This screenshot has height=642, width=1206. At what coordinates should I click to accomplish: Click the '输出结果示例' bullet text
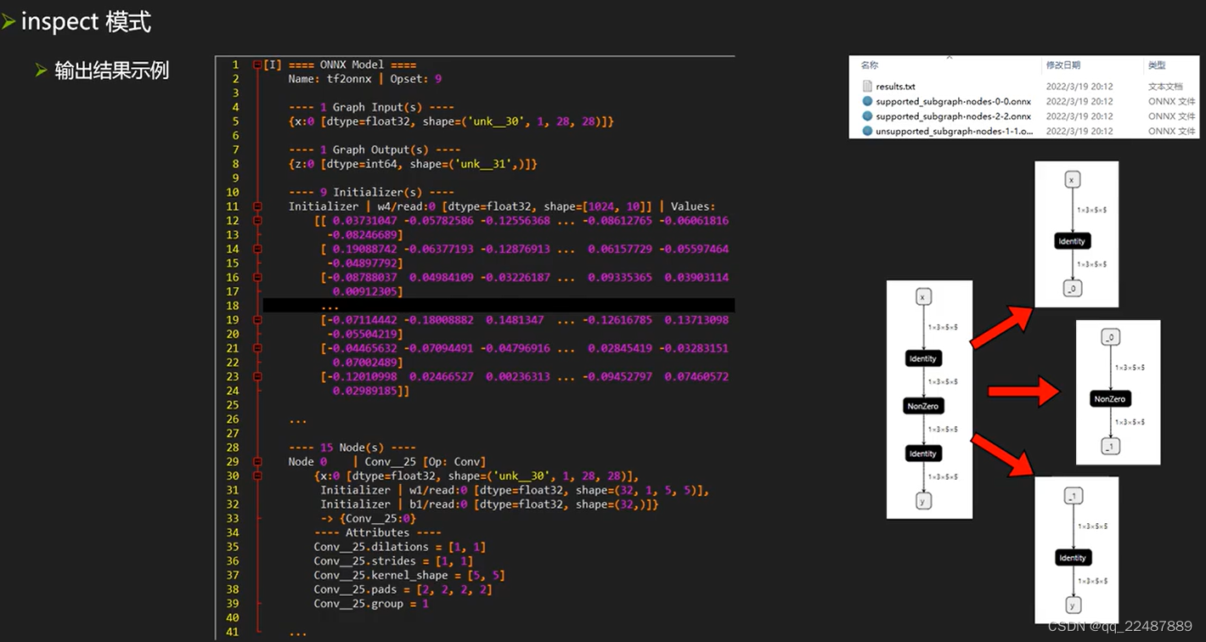pyautogui.click(x=112, y=70)
